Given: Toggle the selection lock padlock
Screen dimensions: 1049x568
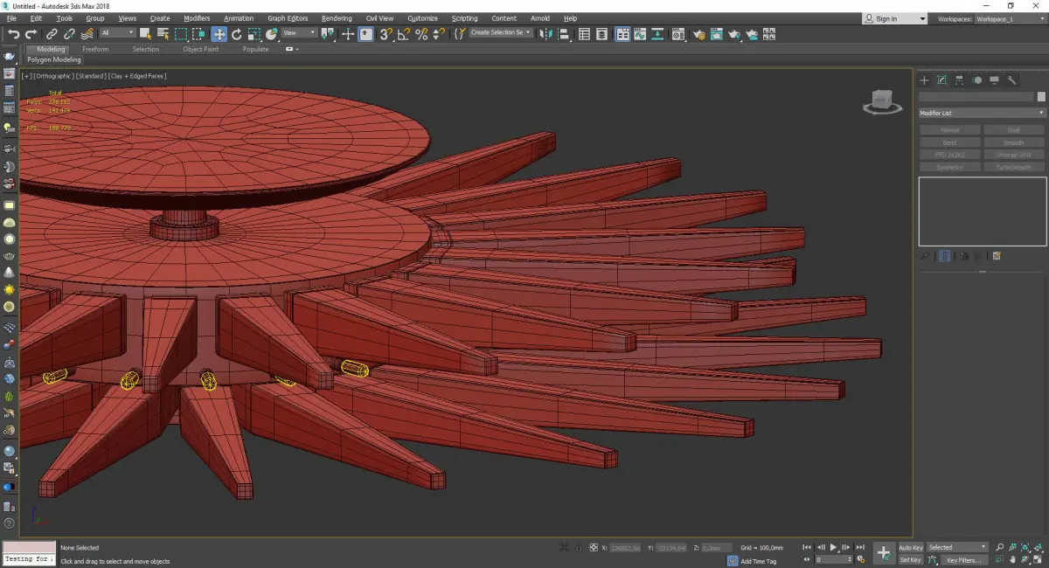Looking at the screenshot, I should (579, 548).
